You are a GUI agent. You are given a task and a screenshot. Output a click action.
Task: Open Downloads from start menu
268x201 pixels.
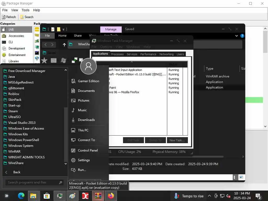(x=86, y=120)
